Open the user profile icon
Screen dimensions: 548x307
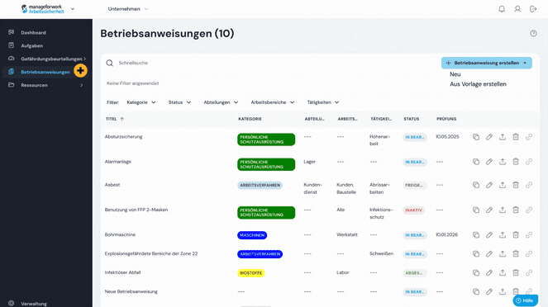click(517, 9)
